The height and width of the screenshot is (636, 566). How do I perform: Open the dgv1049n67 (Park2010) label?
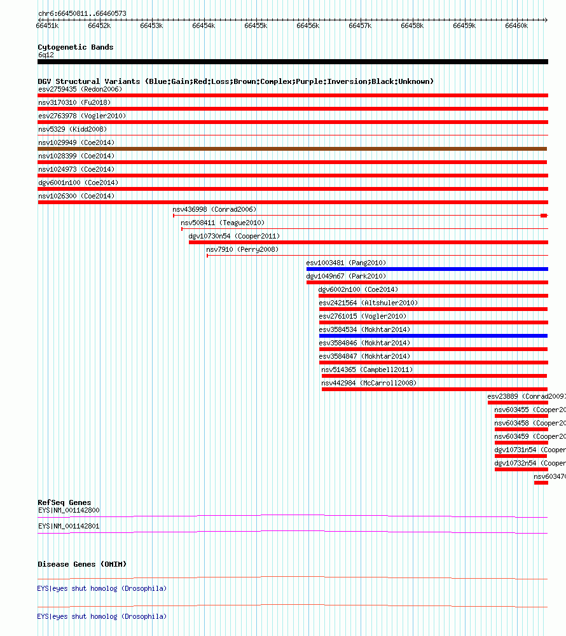pos(346,277)
